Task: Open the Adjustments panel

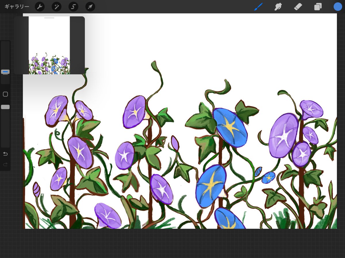Action: click(x=56, y=7)
